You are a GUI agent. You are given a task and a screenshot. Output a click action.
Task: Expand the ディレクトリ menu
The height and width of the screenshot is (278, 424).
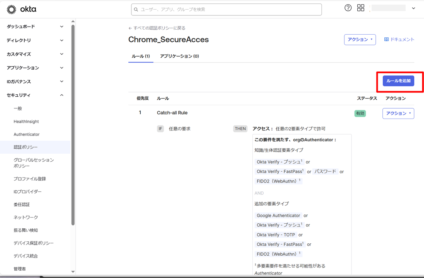(x=35, y=40)
